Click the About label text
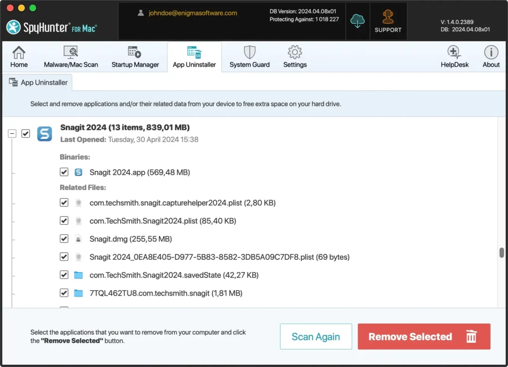 [491, 64]
